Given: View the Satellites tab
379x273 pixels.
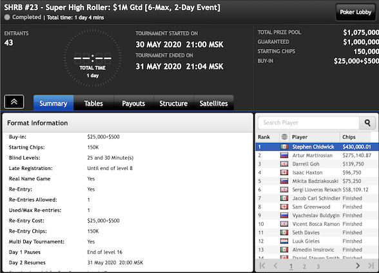Looking at the screenshot, I should click(x=213, y=103).
